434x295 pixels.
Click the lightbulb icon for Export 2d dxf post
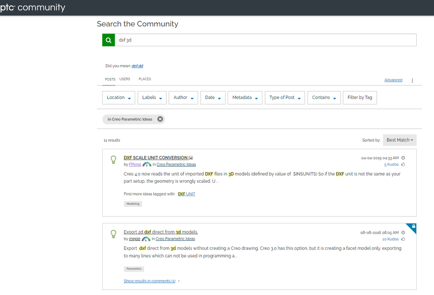113,234
